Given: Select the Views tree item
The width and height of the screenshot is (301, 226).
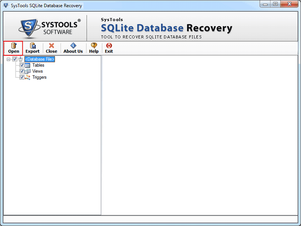Looking at the screenshot, I should tap(38, 71).
